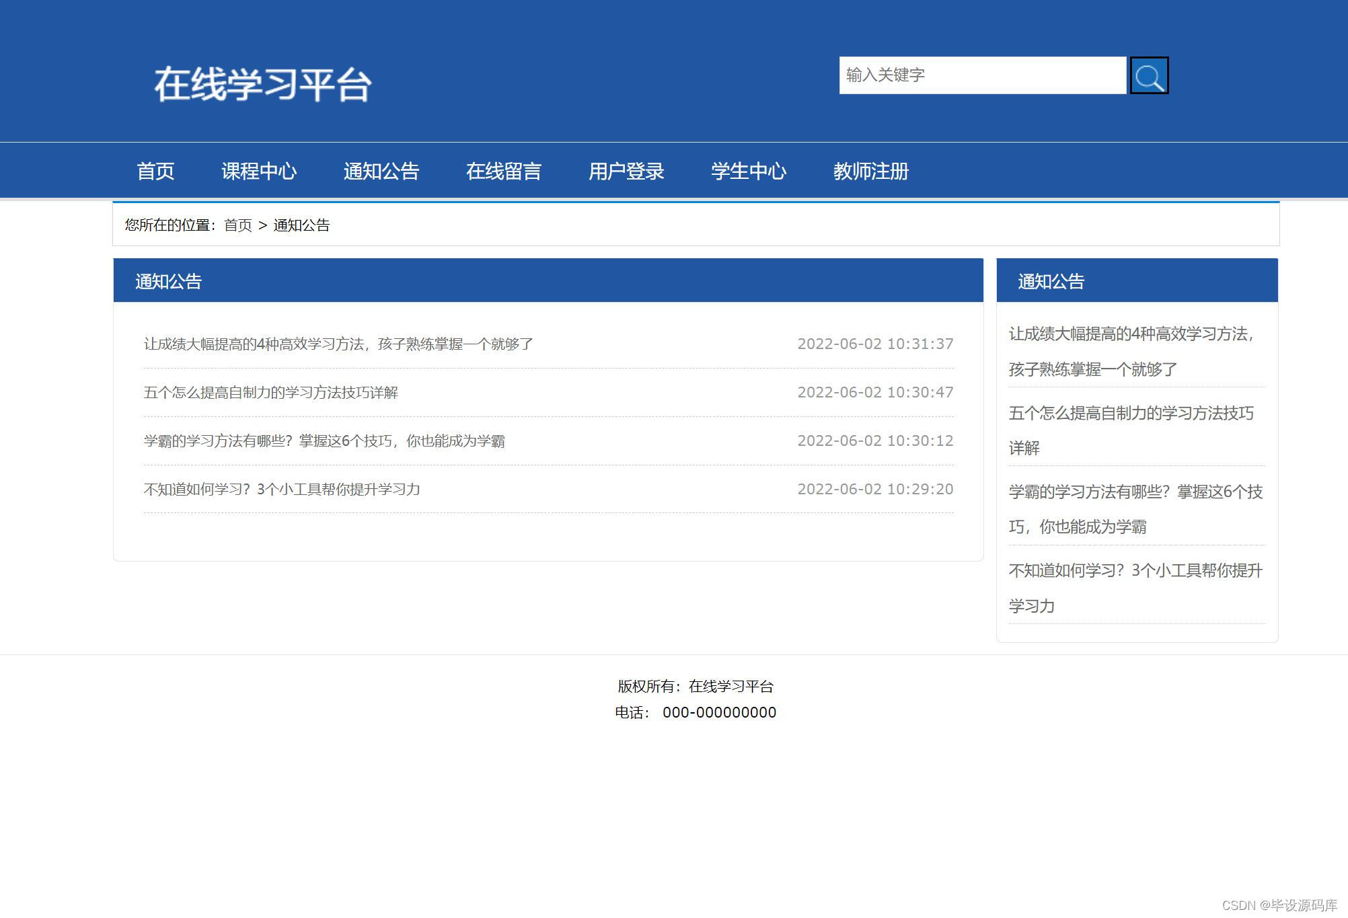Go to 首页 in the navigation bar

[155, 171]
